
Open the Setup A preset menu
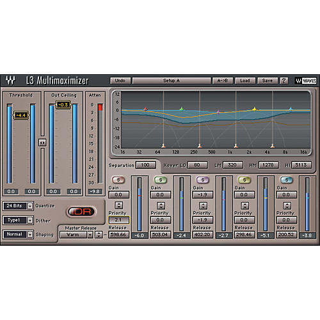point(172,81)
